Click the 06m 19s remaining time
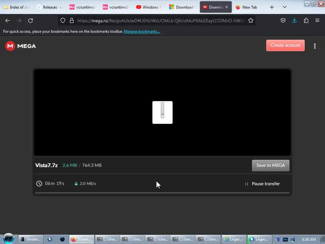This screenshot has width=325, height=244. [55, 183]
